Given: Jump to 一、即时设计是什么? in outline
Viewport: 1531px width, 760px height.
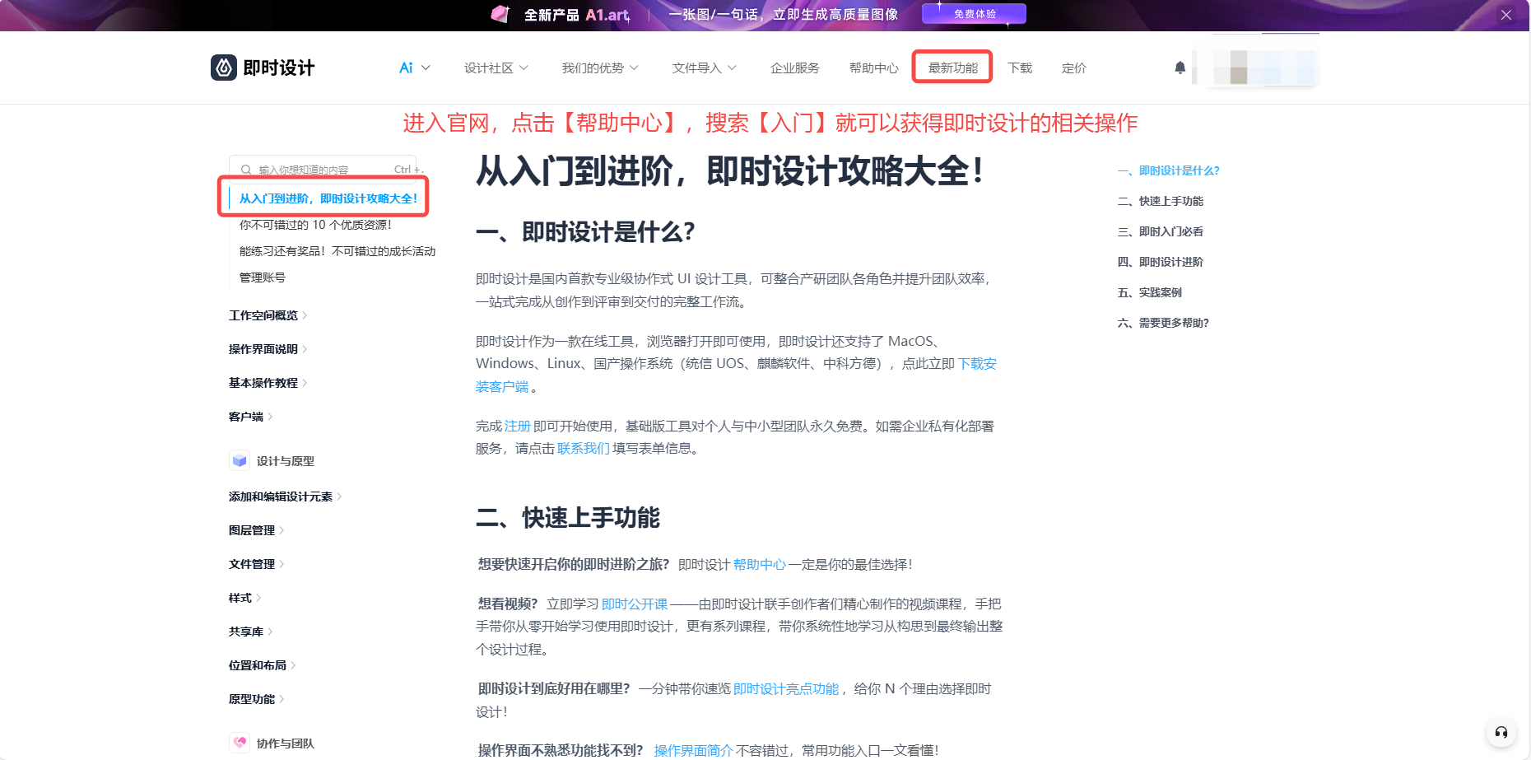Looking at the screenshot, I should tap(1168, 170).
